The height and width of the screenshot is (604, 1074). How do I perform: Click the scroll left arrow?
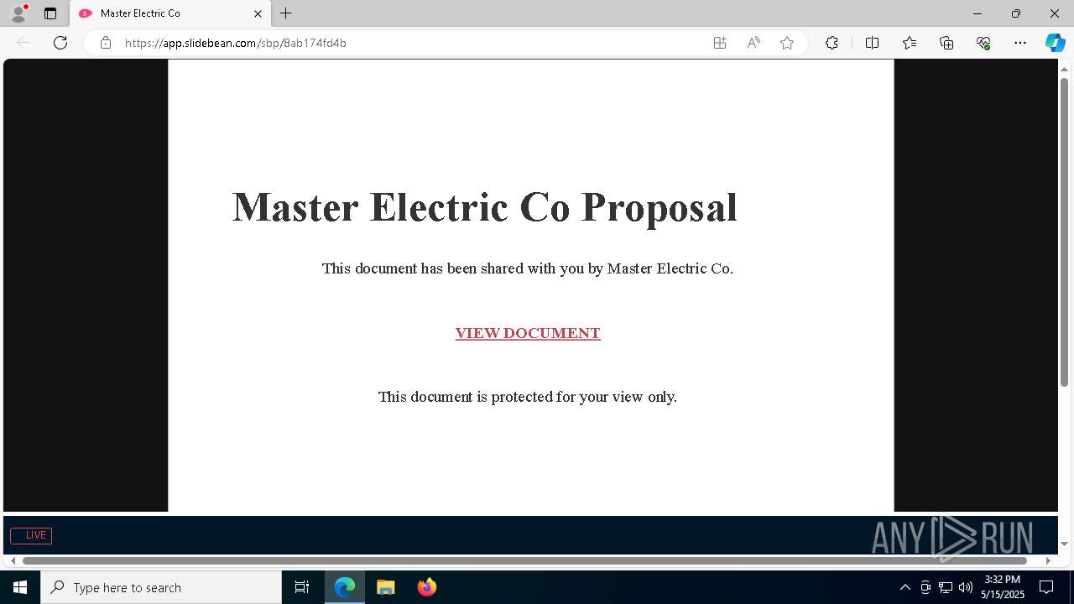pos(13,560)
